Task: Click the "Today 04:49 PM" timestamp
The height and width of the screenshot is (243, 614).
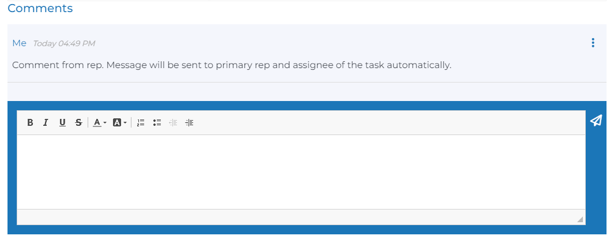Action: pyautogui.click(x=64, y=43)
